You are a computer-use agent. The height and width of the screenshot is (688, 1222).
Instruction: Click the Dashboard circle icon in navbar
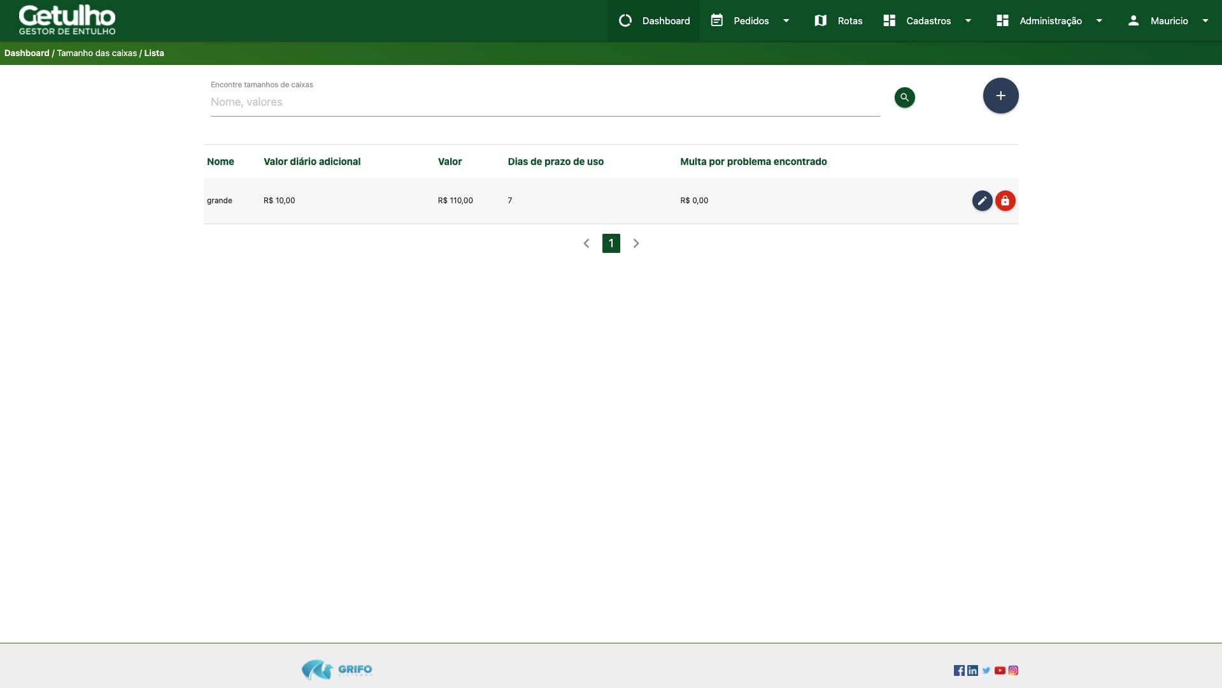625,20
